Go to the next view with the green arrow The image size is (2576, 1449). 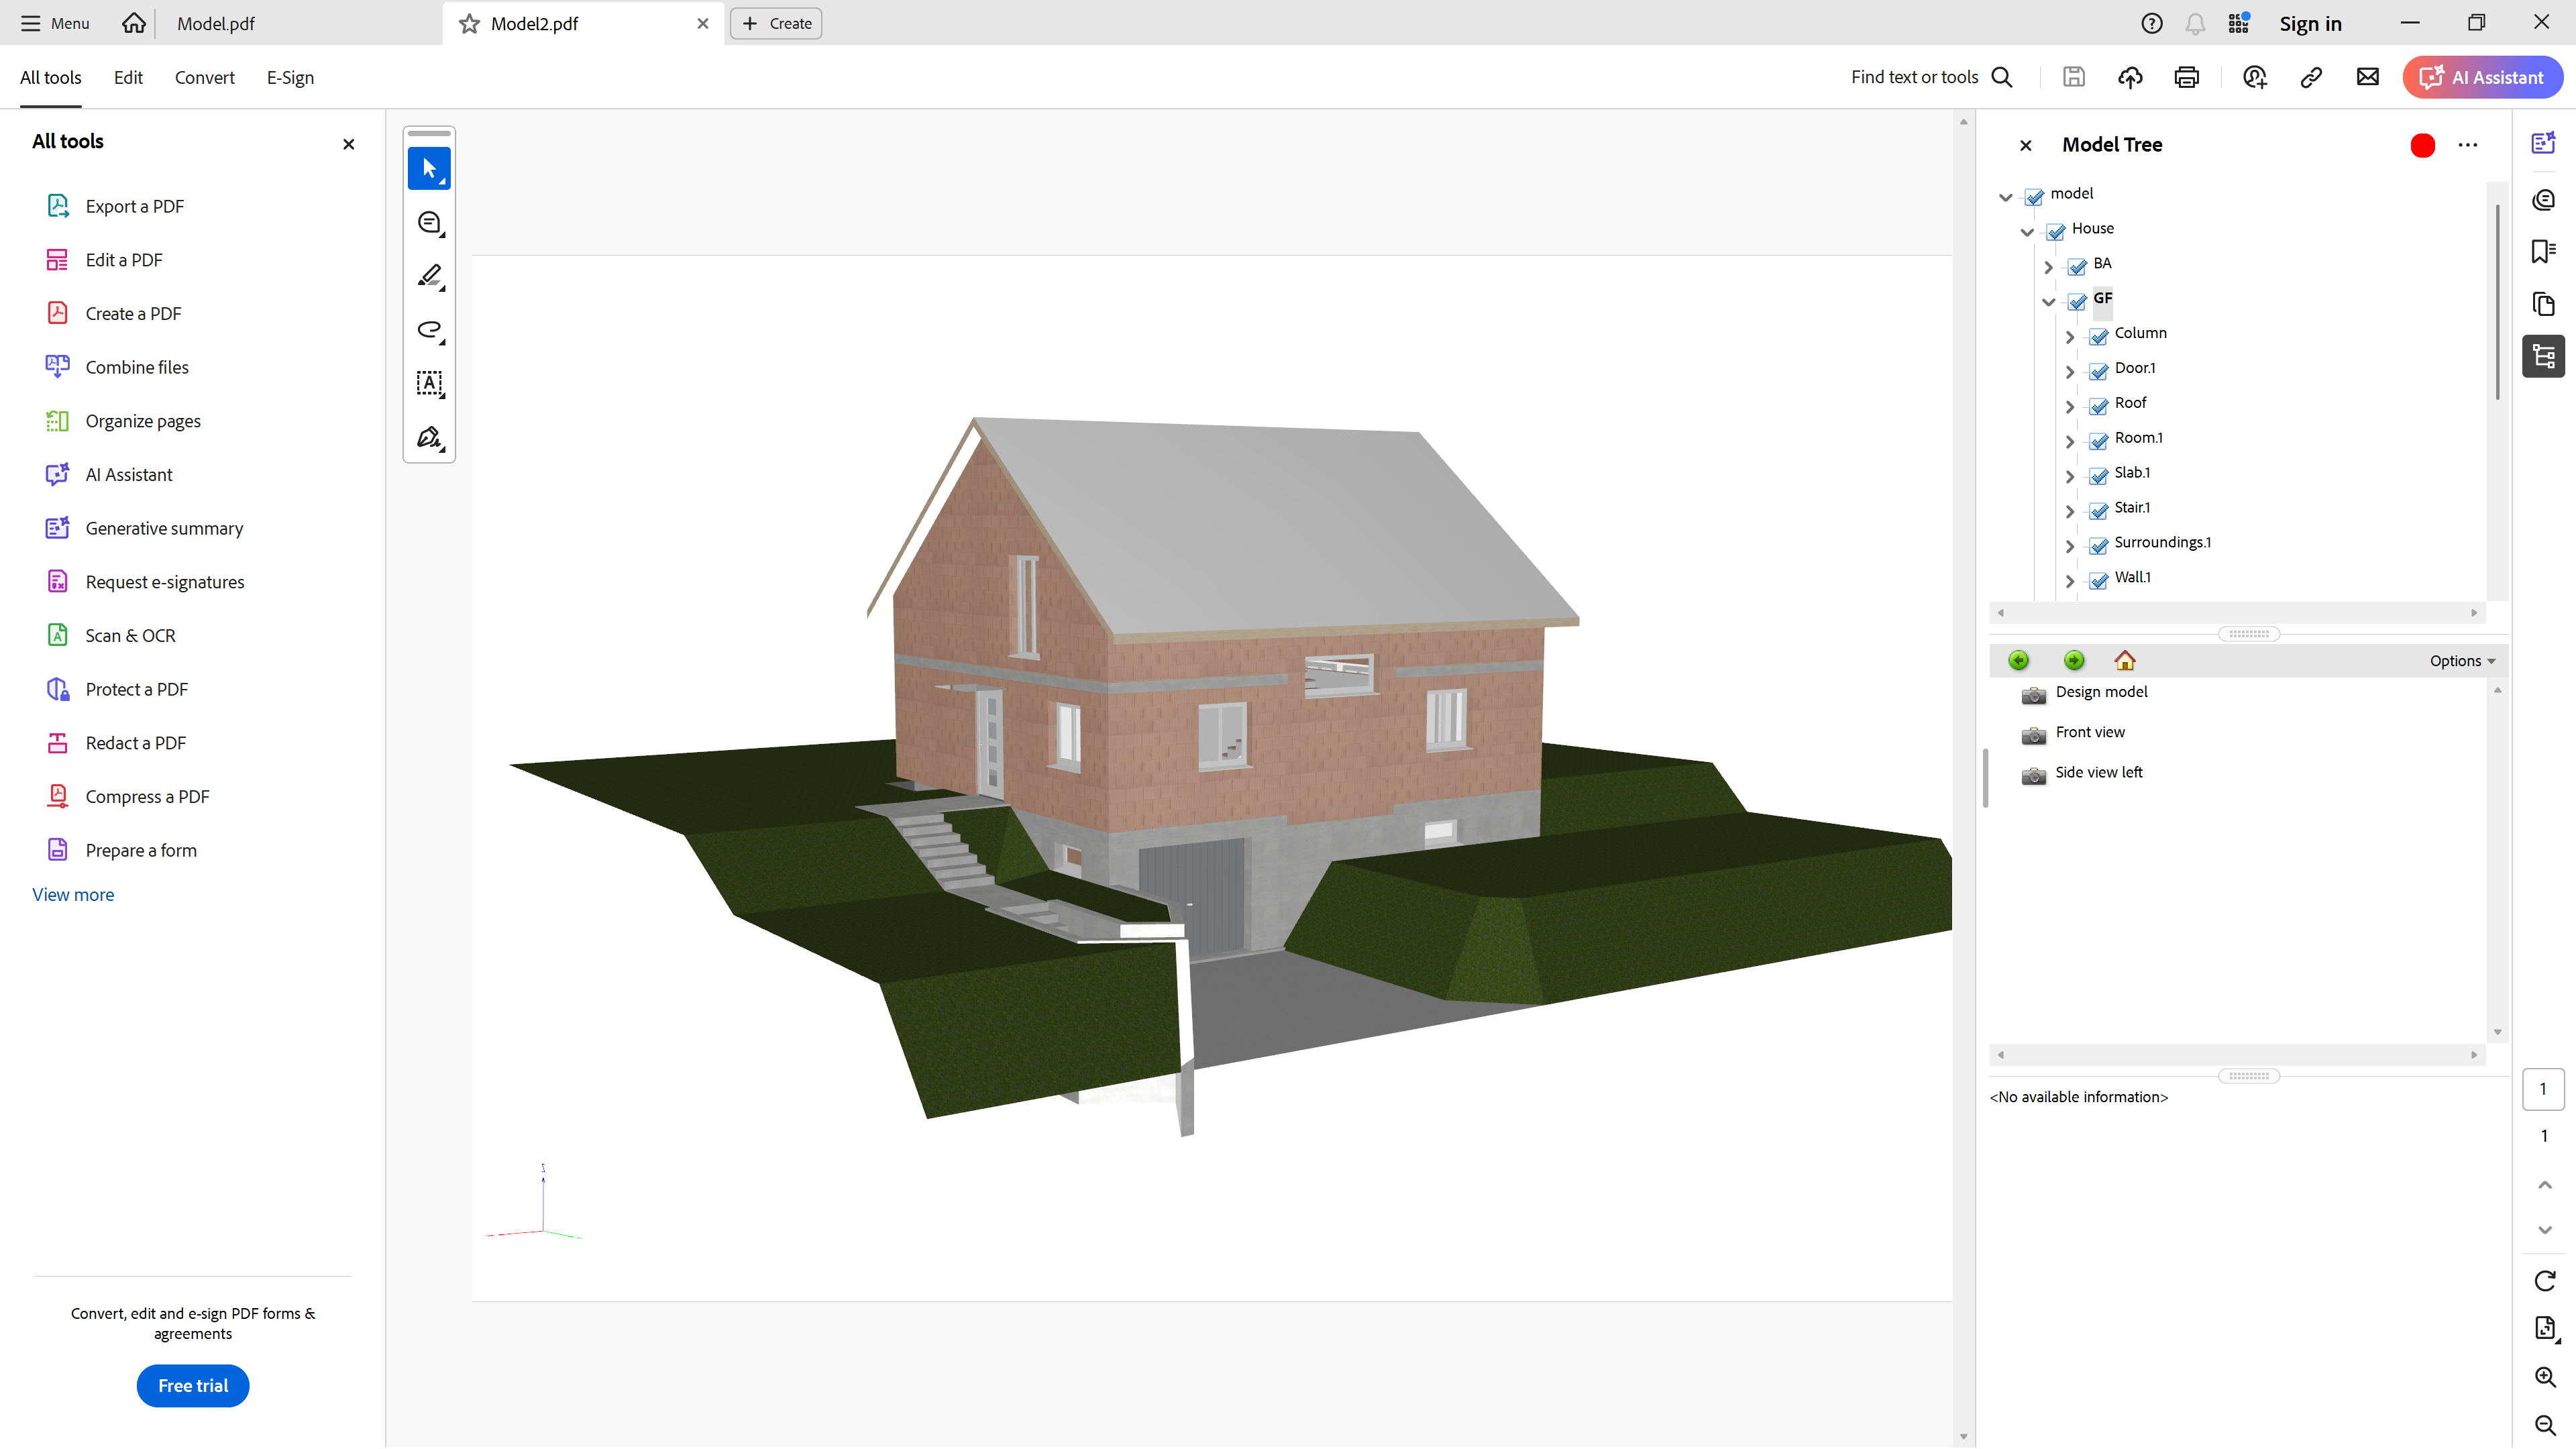(x=2074, y=660)
